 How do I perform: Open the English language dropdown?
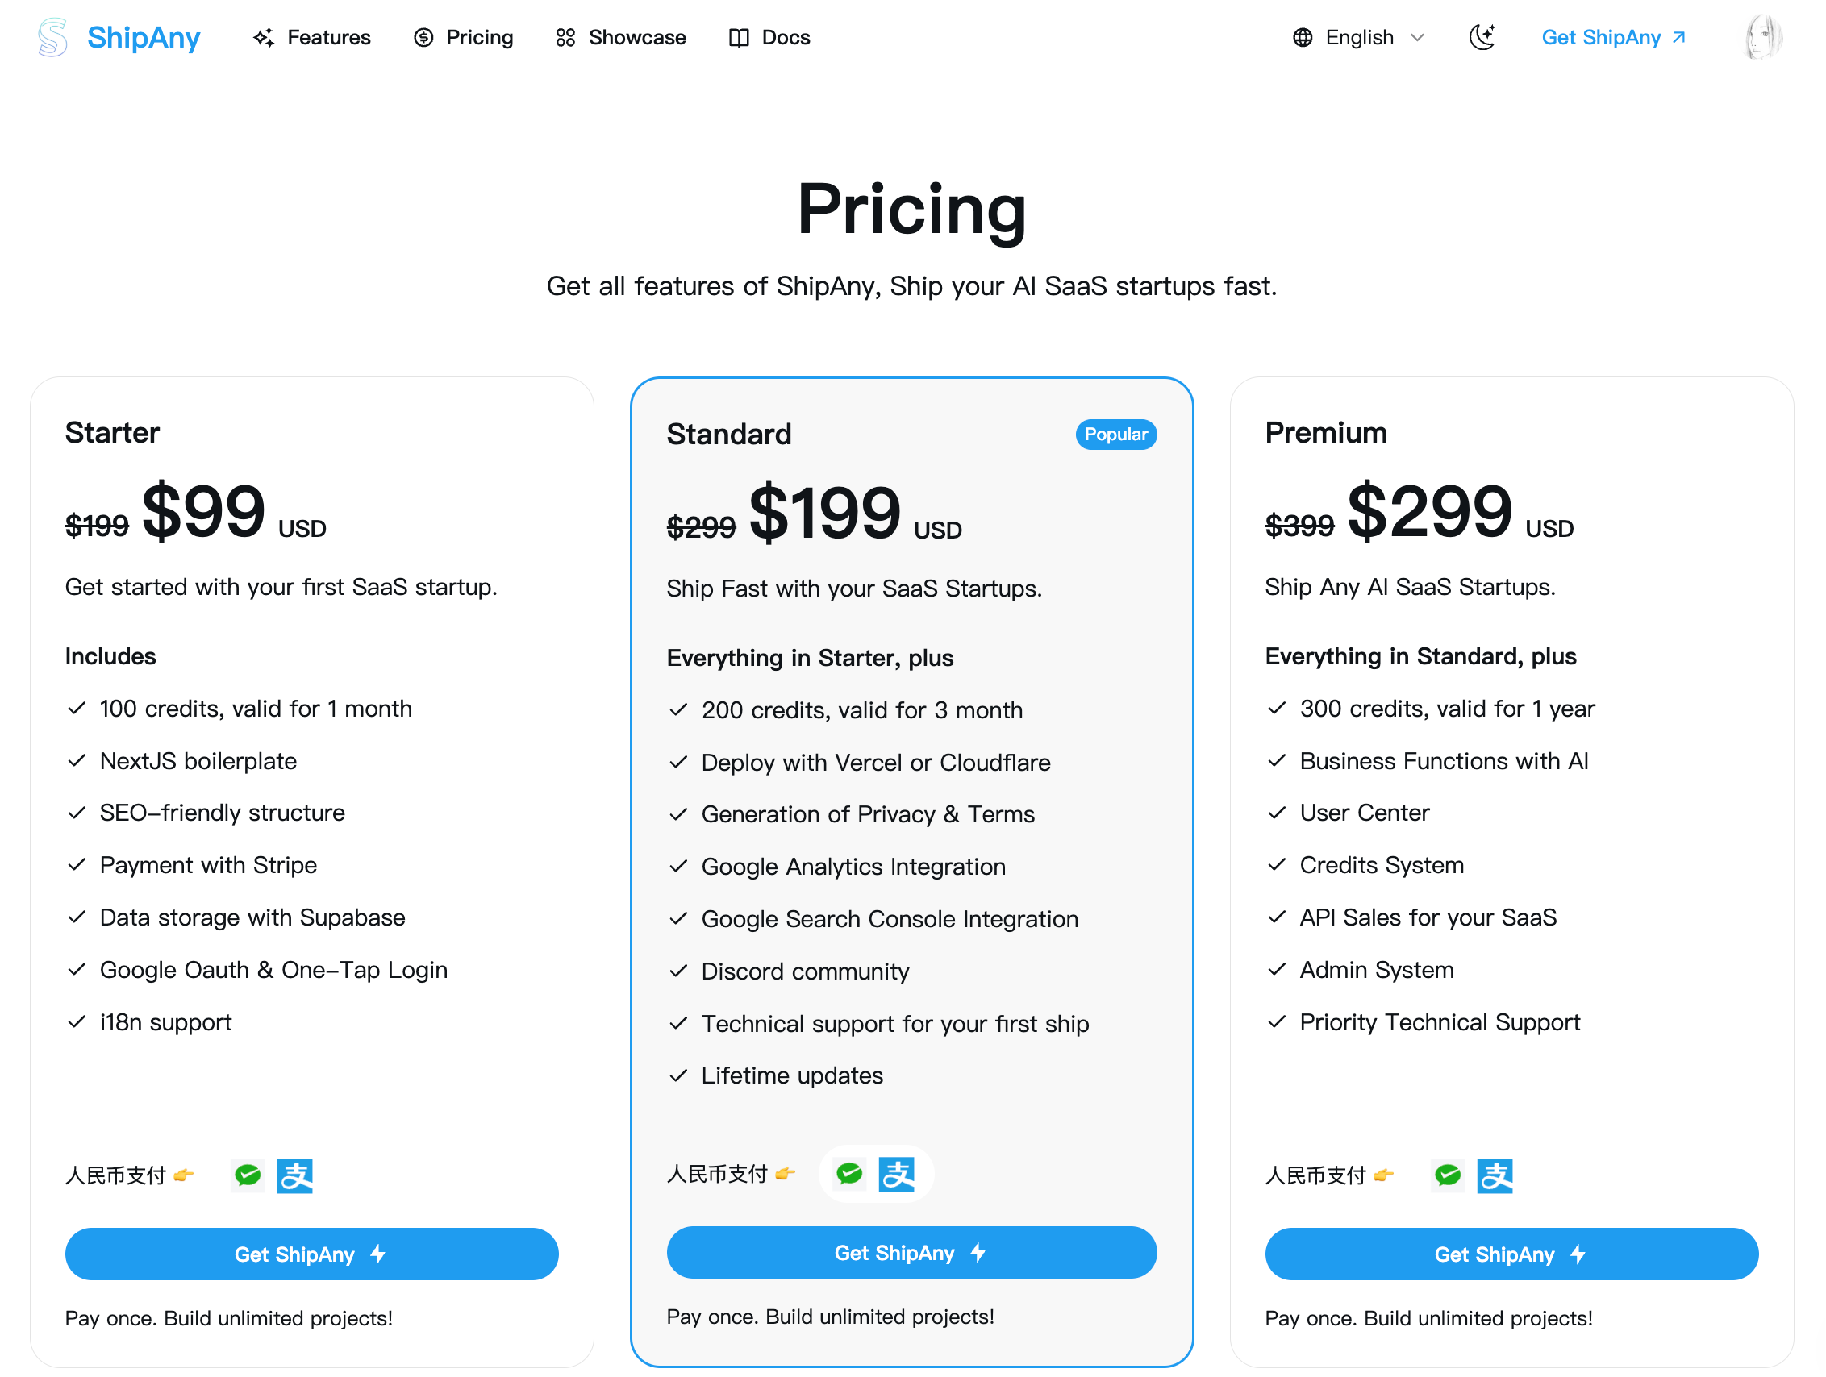(x=1359, y=37)
